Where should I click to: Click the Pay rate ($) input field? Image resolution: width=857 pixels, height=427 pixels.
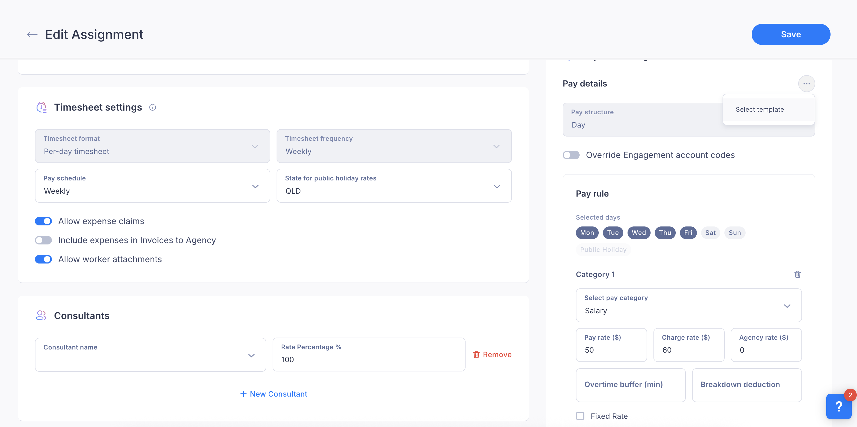click(611, 345)
